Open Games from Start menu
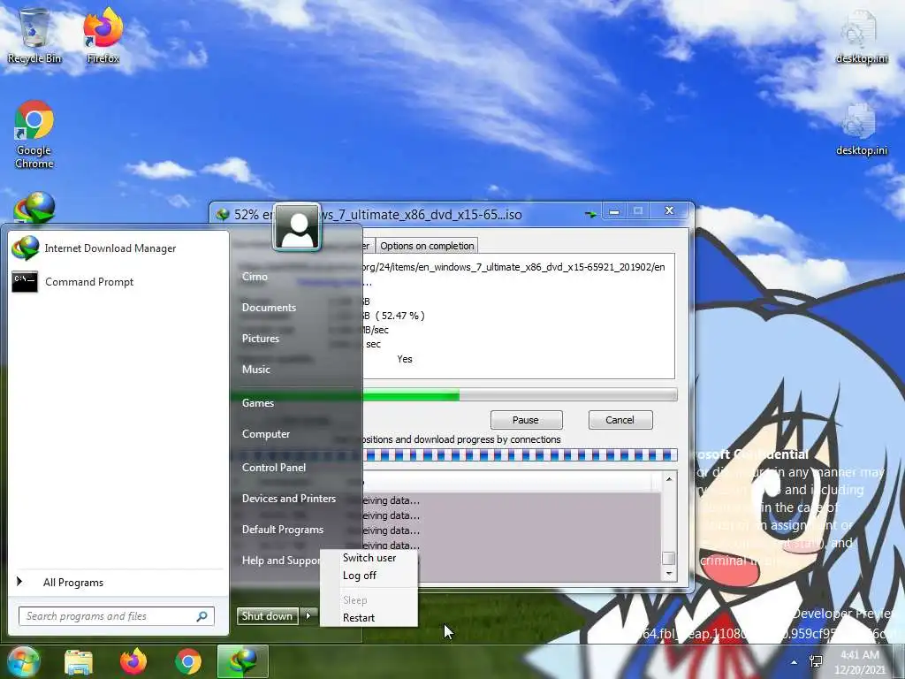905x679 pixels. [x=257, y=403]
